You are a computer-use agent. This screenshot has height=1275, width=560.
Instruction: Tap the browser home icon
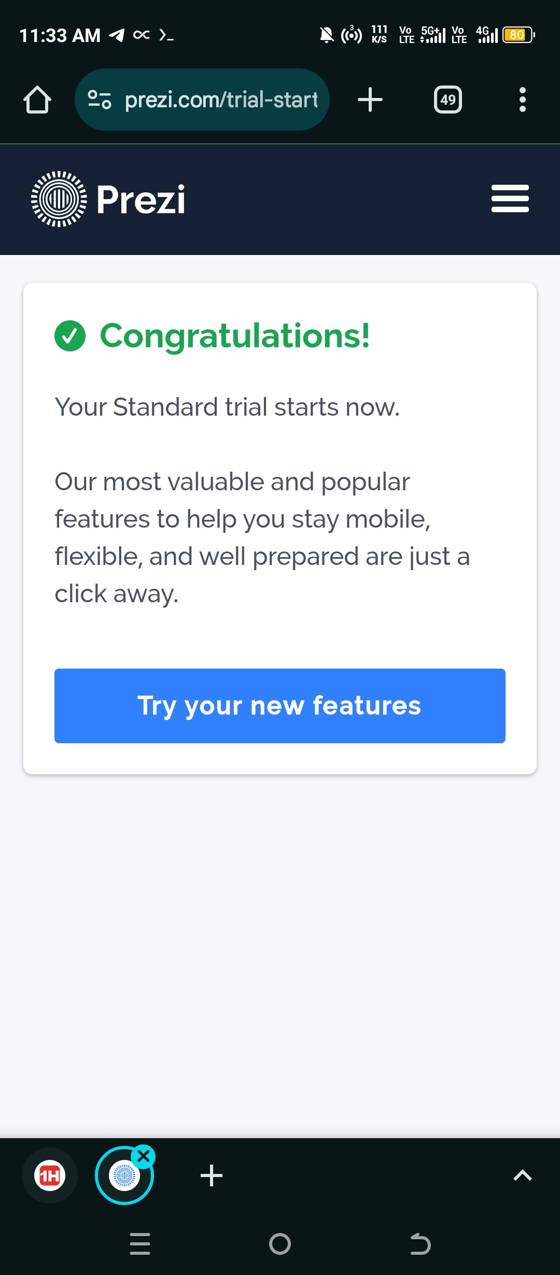click(x=37, y=100)
